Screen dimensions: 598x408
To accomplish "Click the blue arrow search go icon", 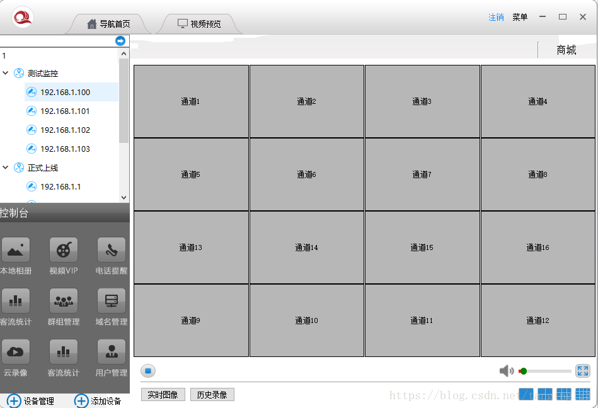I will coord(120,41).
